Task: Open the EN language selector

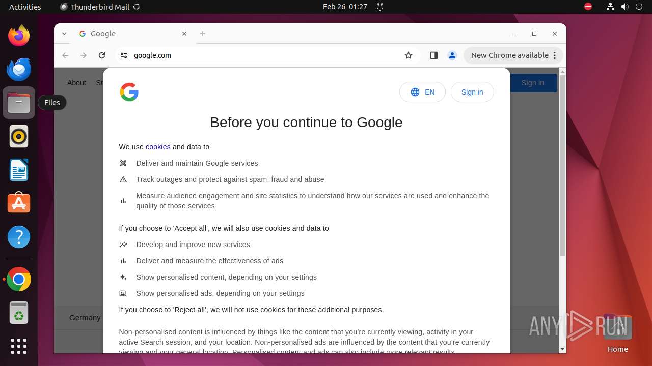Action: [422, 92]
